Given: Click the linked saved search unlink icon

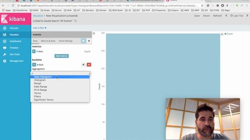Looking at the screenshot, I should point(75,21).
